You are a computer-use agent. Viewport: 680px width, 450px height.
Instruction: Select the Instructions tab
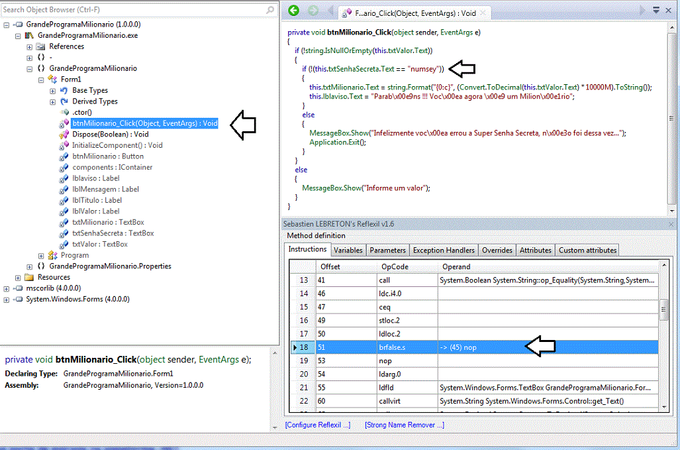point(307,249)
